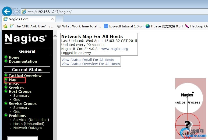Screen dimensions: 208x140
Task: Open Summary under Service Groups
Action: coord(21,107)
